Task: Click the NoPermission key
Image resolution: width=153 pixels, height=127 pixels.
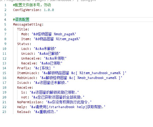Action: pyautogui.click(x=29, y=102)
